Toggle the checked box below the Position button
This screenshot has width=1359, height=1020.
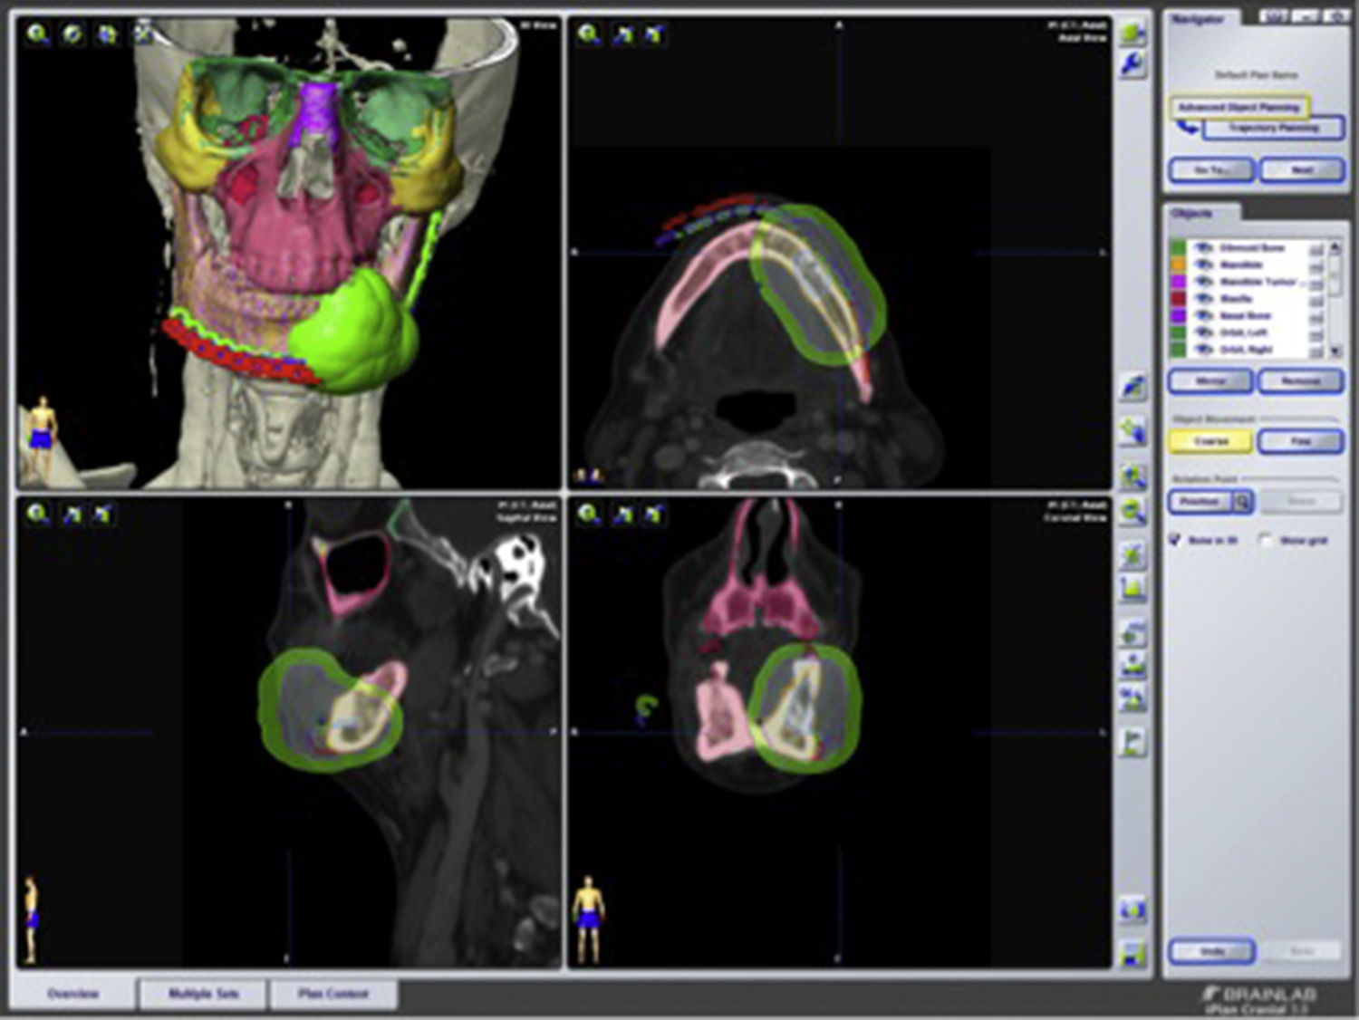click(x=1175, y=540)
